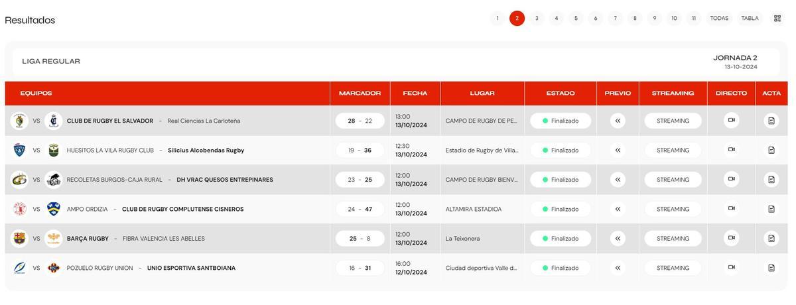Click DH VRAC QUESOS ENTREPINARES team name

225,180
